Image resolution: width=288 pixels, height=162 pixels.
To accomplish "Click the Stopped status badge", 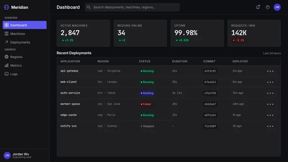I will click(147, 126).
